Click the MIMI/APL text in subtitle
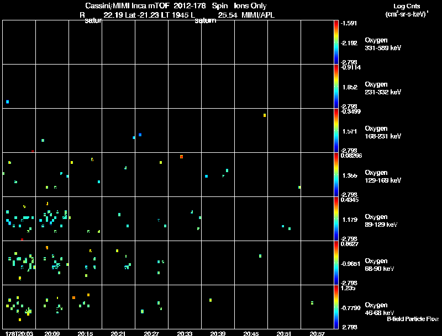Image resolution: width=442 pixels, height=336 pixels. [258, 15]
